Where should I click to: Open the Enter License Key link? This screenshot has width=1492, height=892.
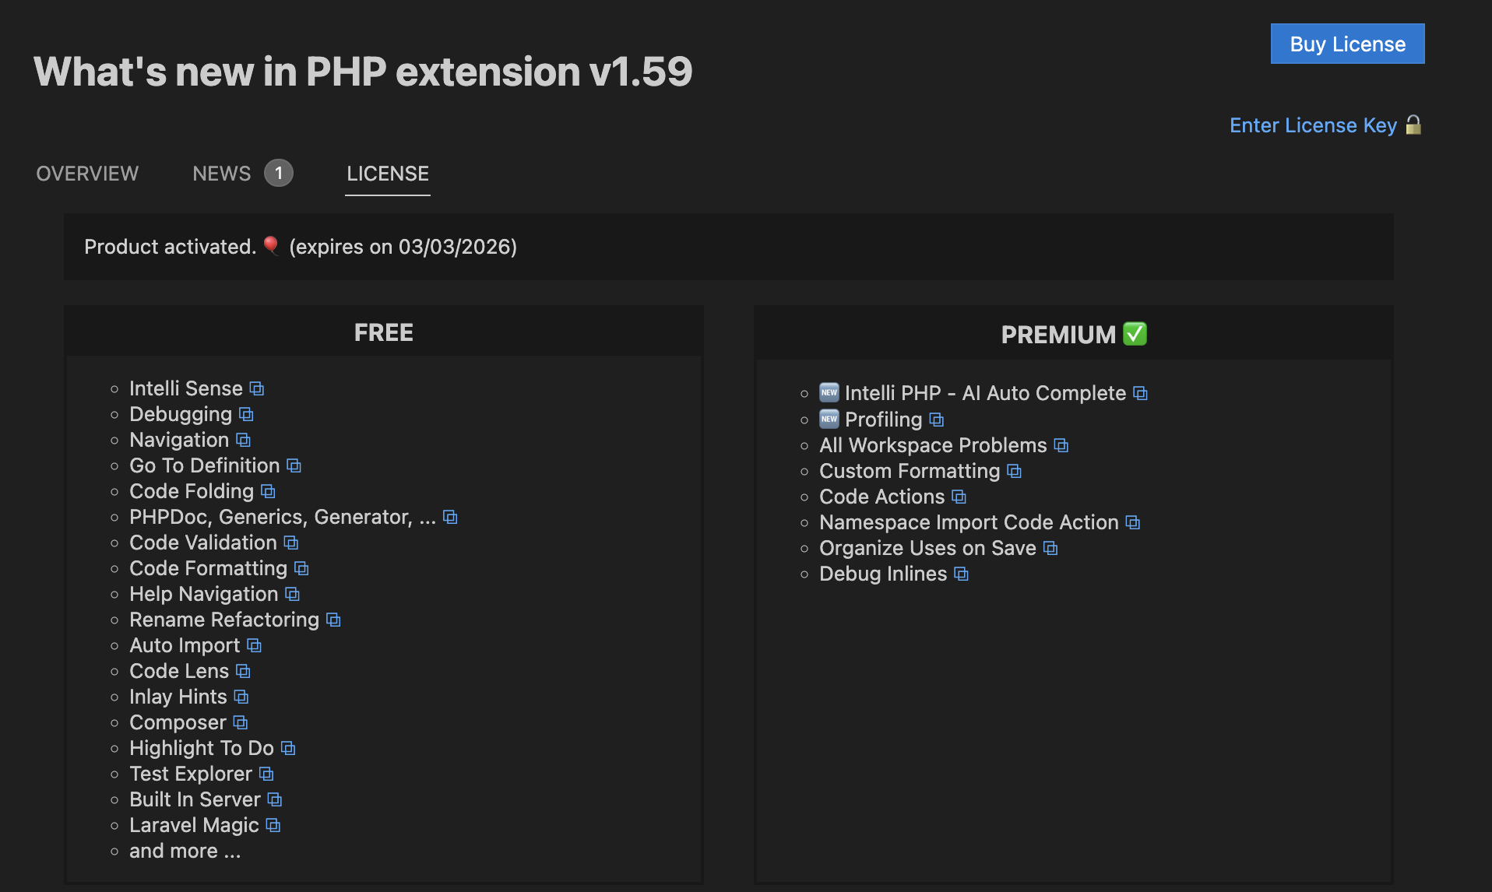[x=1312, y=125]
